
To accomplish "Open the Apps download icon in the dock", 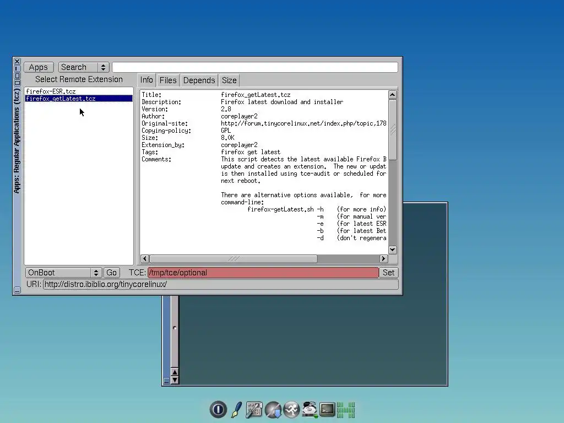I will [x=273, y=410].
